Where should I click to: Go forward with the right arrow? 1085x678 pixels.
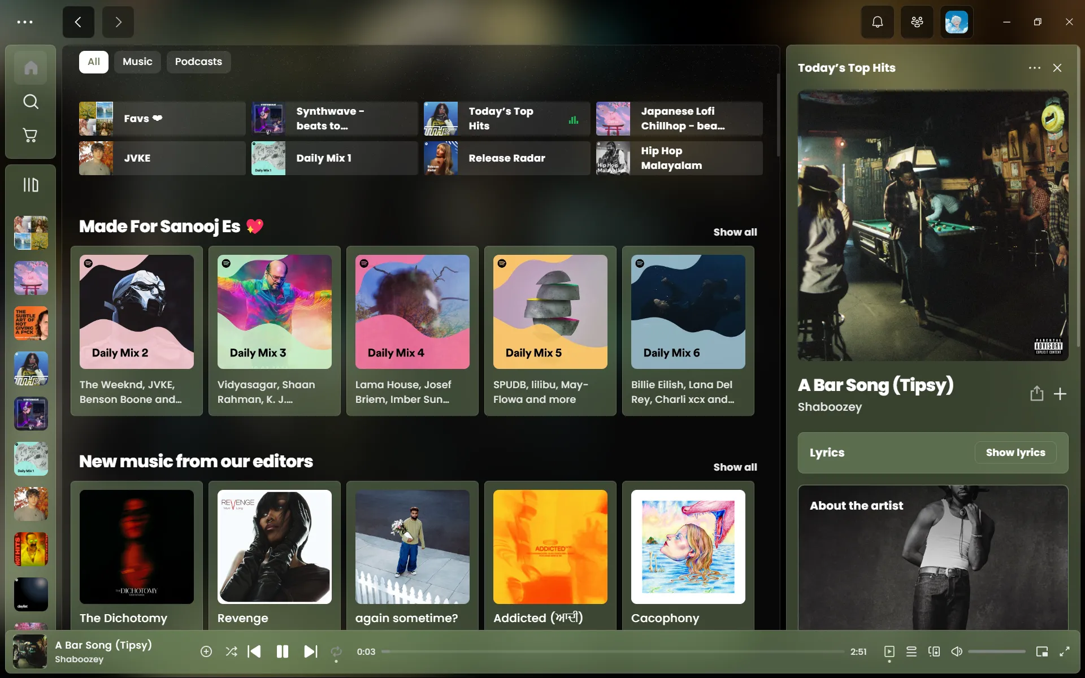118,22
